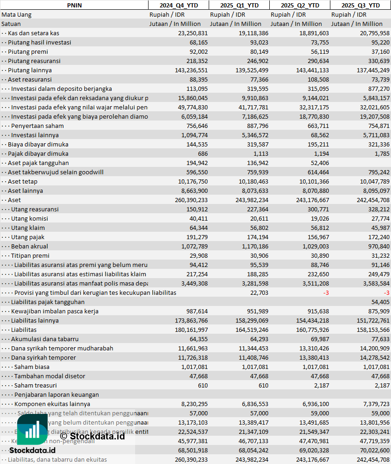Select the PNIN header cell
Screen dimensions: 391x464
(x=74, y=5)
